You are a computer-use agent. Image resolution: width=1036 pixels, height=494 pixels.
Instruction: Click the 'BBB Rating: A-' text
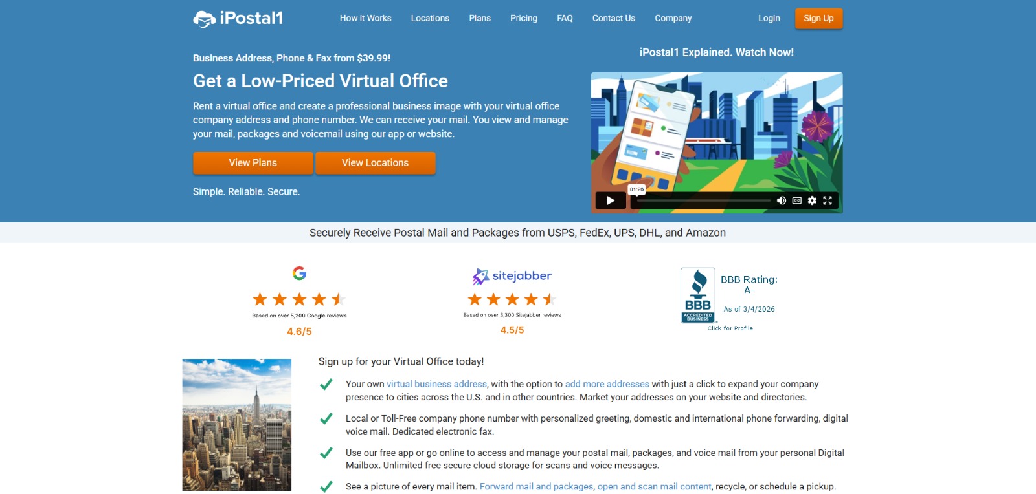749,285
